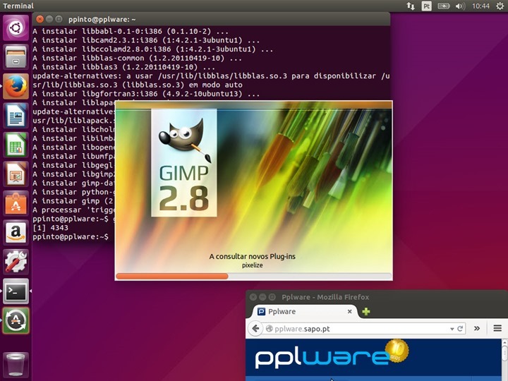
Task: Open a new tab with the plus button
Action: 366,312
